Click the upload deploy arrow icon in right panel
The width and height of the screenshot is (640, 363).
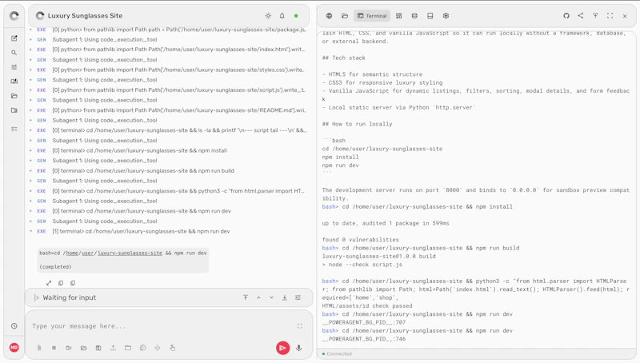coord(595,16)
